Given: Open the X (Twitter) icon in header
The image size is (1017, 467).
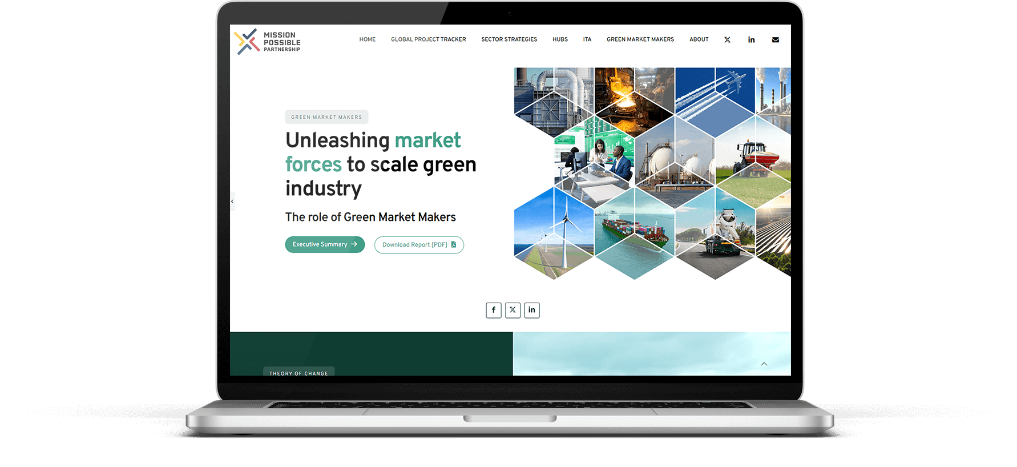Looking at the screenshot, I should [x=727, y=40].
